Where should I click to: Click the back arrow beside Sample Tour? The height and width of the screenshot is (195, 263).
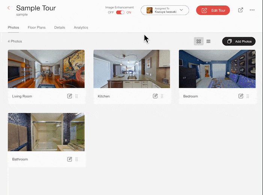tap(9, 8)
